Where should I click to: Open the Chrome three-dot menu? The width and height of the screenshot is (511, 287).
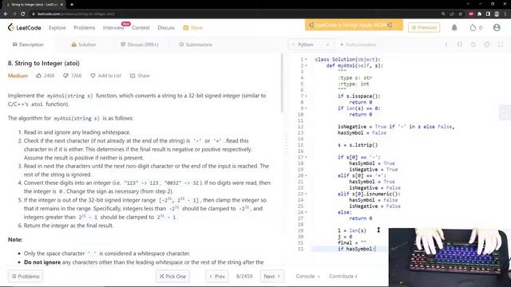505,14
